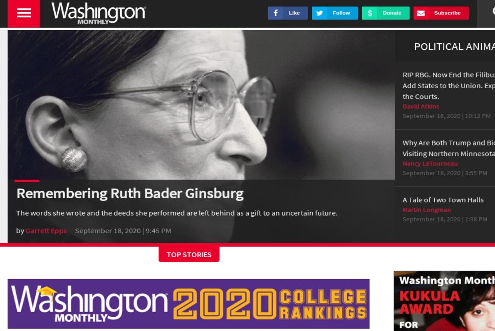The height and width of the screenshot is (331, 495).
Task: Open Remembering Ruth Bader Ginsburg article
Action: coord(130,193)
